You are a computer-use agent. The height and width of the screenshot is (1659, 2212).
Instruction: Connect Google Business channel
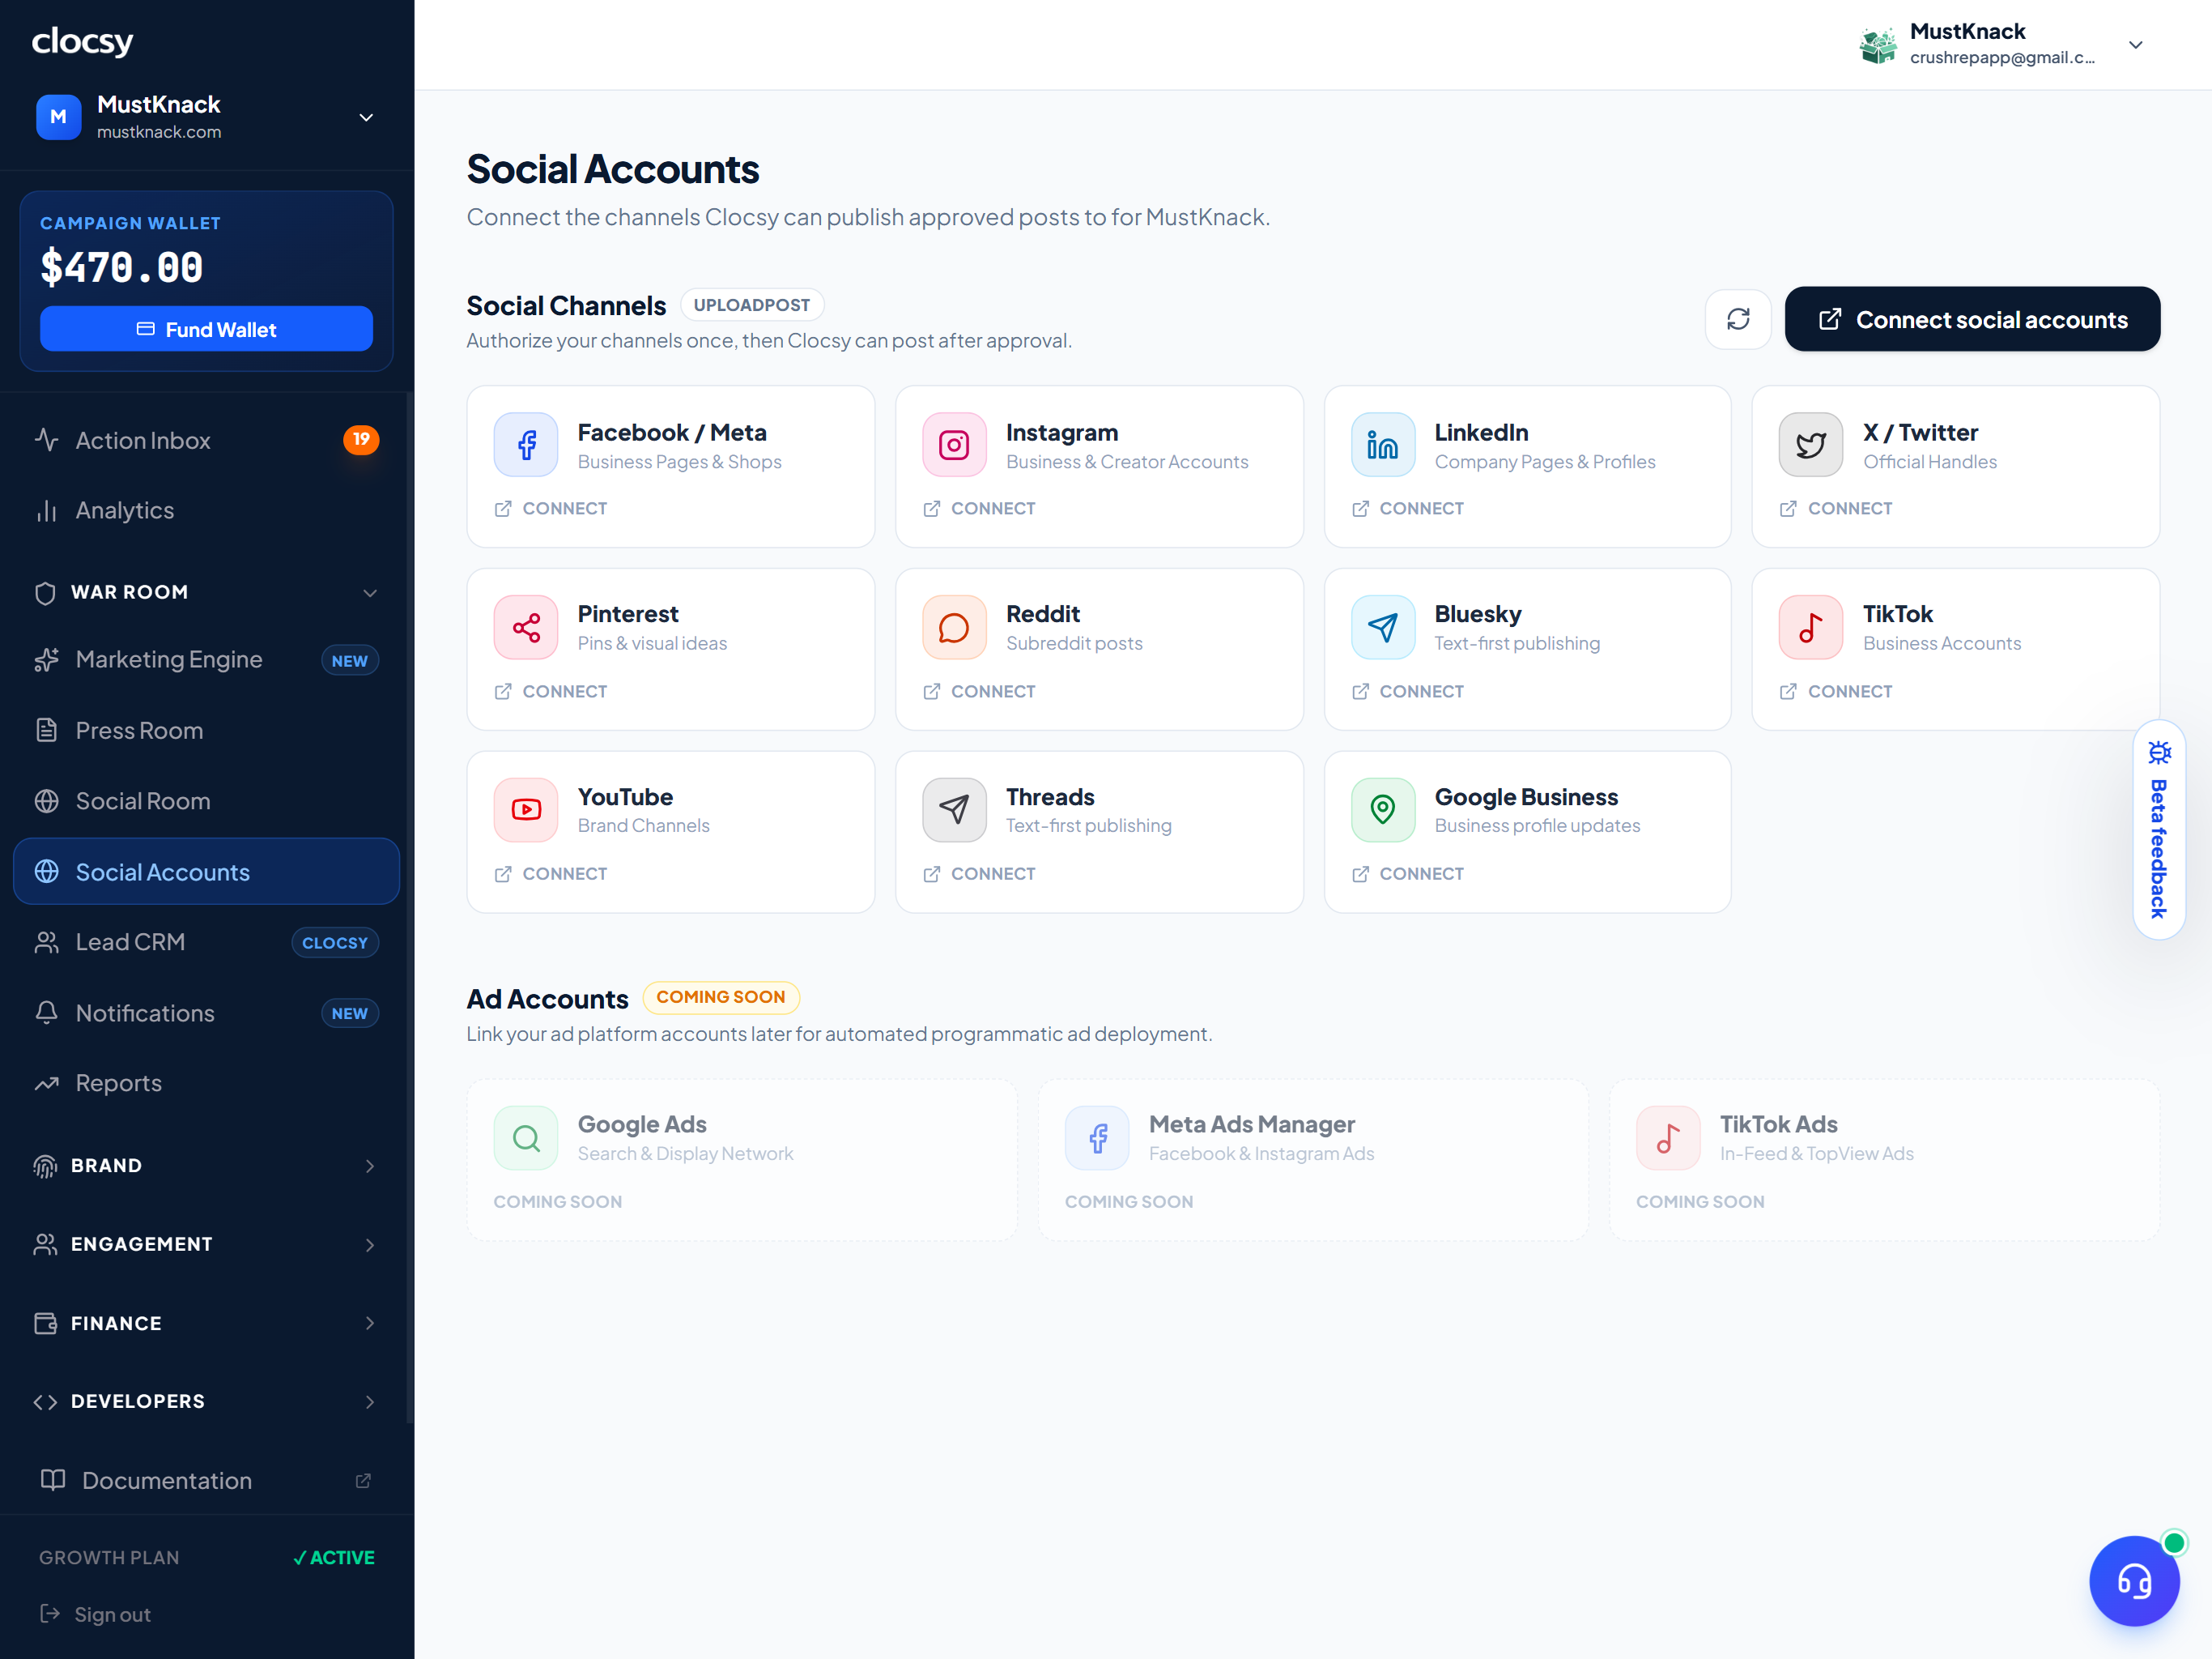[x=1407, y=873]
